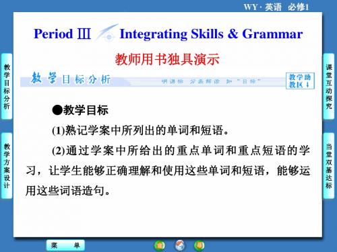Click the red 教师用书独具演示 heading
The width and height of the screenshot is (337, 252).
(167, 60)
